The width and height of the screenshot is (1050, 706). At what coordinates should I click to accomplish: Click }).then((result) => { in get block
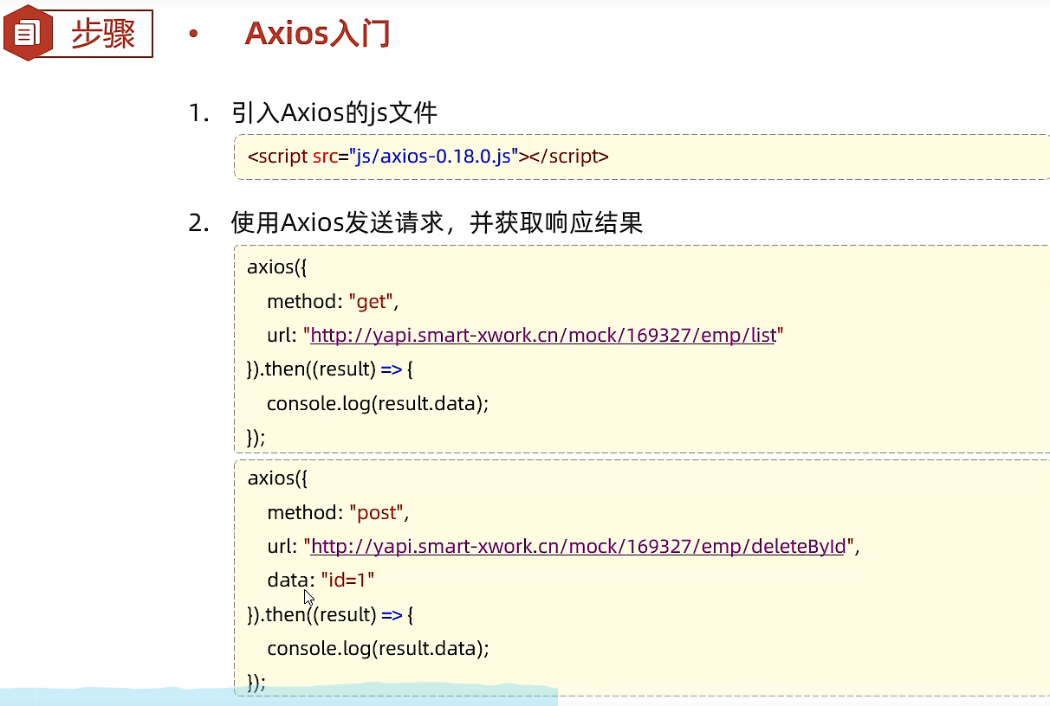point(330,369)
